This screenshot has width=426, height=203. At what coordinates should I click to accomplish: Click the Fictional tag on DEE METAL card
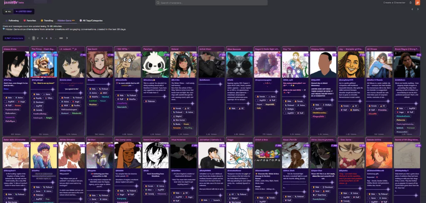click(131, 95)
